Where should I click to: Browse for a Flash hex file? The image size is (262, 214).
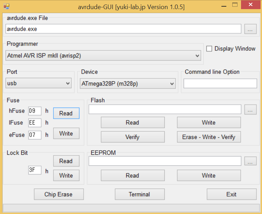[x=250, y=110]
